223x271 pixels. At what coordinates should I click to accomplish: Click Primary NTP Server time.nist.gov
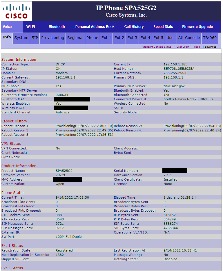(x=174, y=86)
